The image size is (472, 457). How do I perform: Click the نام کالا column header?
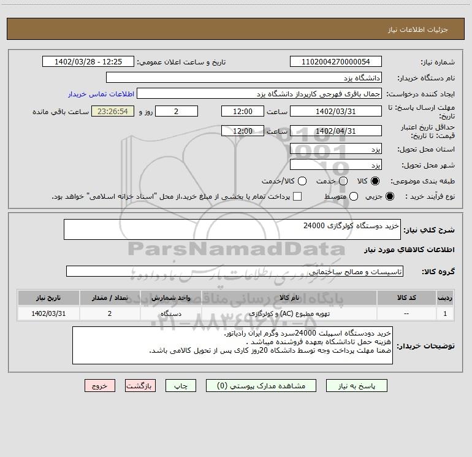(289, 298)
